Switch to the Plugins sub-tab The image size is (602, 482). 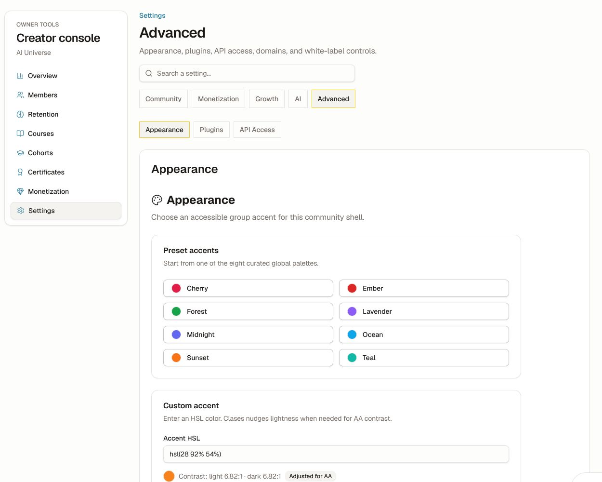coord(211,130)
